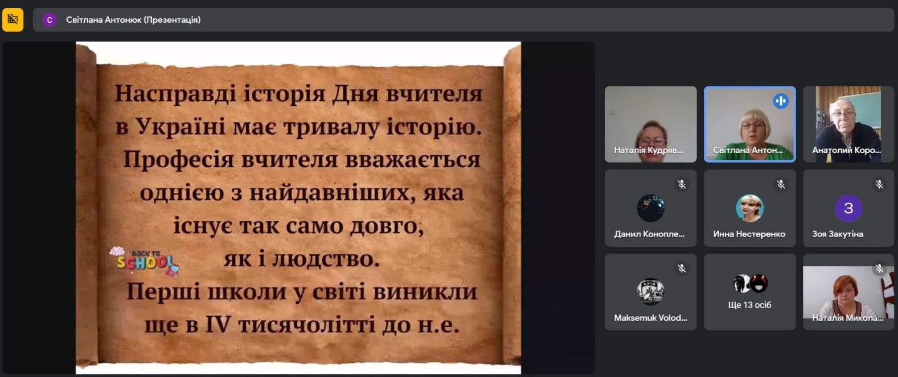
Task: Click the name label Инна Нестеренко
Action: (x=749, y=234)
